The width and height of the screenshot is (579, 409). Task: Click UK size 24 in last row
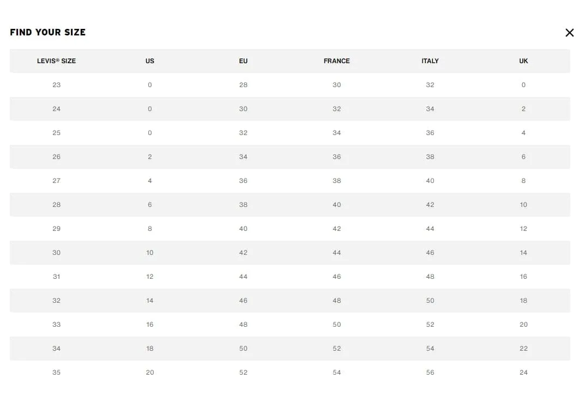point(523,373)
